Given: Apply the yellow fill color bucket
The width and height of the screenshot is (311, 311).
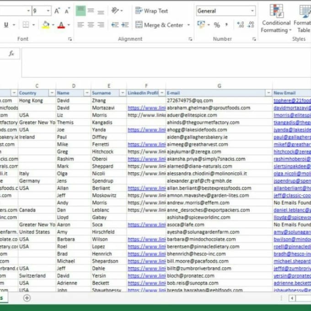Looking at the screenshot, I should coord(46,25).
